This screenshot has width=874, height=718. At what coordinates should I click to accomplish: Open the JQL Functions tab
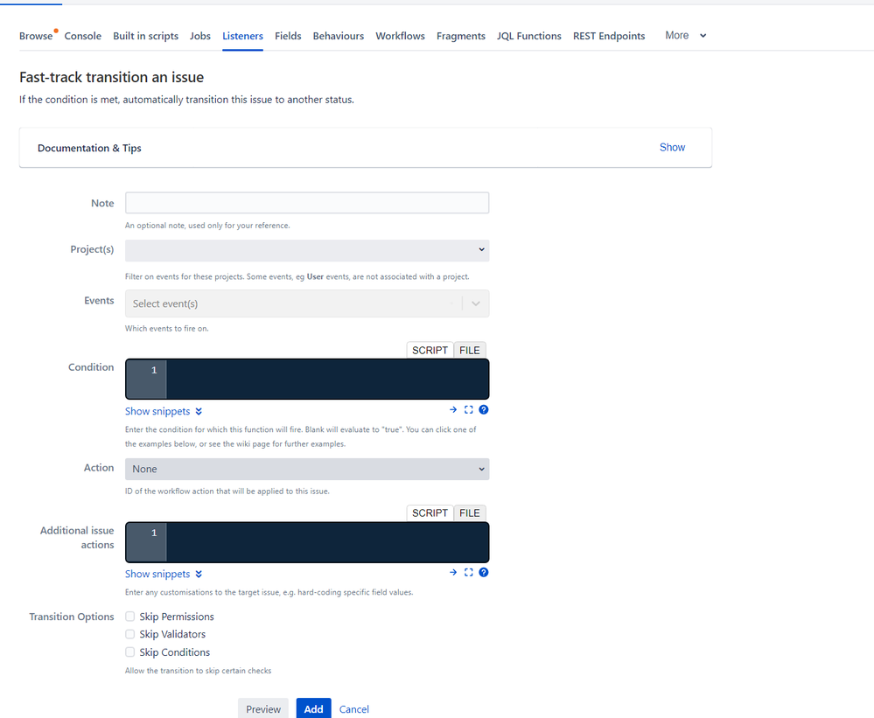click(529, 36)
